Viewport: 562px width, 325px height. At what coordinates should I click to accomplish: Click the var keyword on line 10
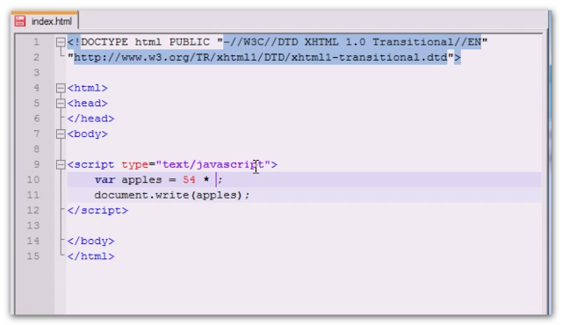[104, 179]
